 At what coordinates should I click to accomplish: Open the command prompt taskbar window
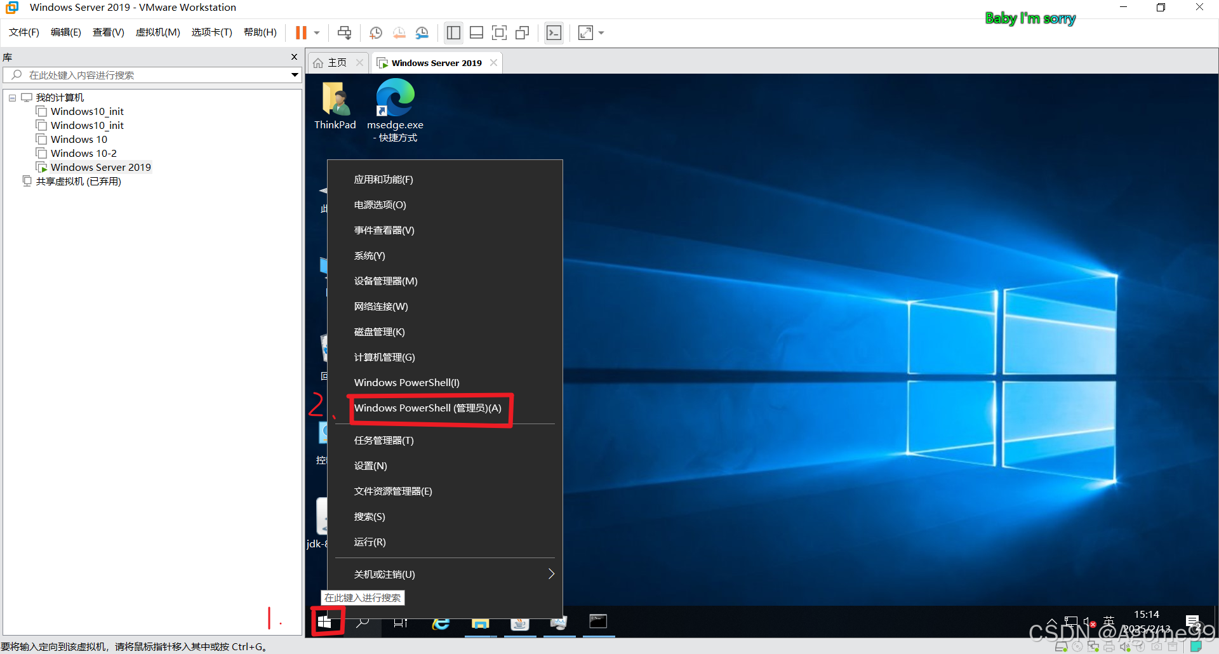[x=598, y=622]
